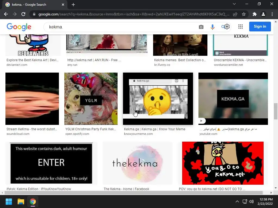Viewport: 278px width, 208px height.
Task: Open the Unscramble KEKMA link
Action: (x=240, y=60)
